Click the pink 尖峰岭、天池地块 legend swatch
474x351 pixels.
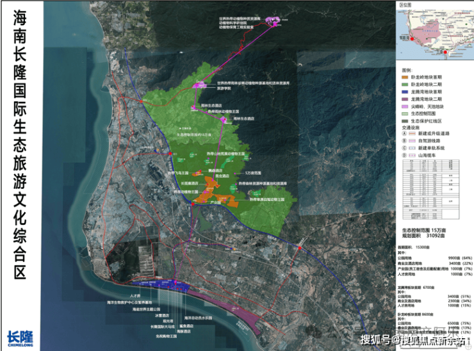[405, 106]
